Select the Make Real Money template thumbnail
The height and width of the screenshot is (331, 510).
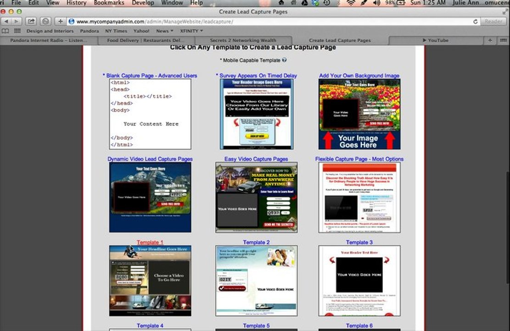256,197
